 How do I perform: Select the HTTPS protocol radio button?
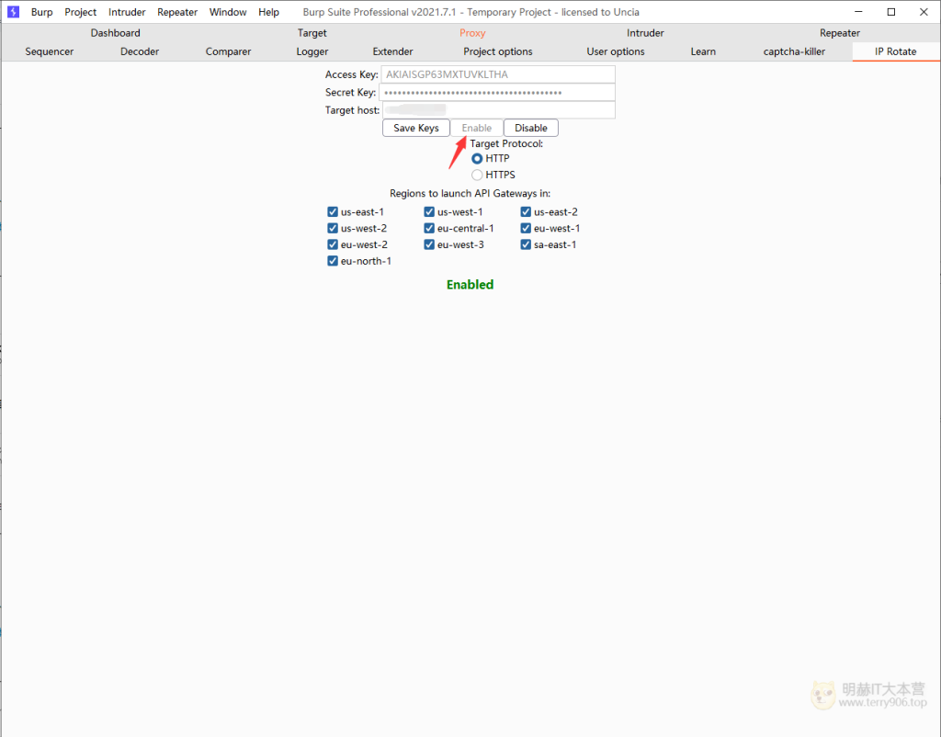[x=477, y=175]
